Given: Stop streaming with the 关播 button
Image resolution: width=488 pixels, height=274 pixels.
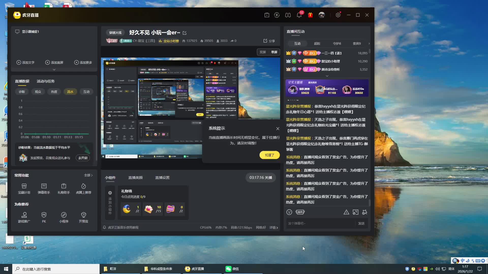Looking at the screenshot, I should click(261, 178).
